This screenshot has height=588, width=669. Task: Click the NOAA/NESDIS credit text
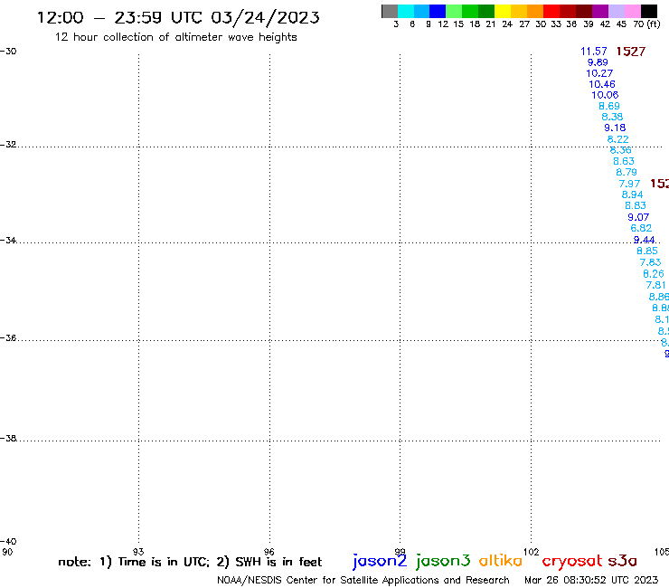363,580
